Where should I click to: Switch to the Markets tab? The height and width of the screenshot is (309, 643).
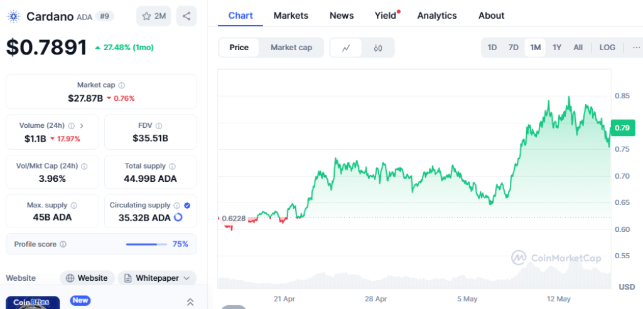coord(291,15)
